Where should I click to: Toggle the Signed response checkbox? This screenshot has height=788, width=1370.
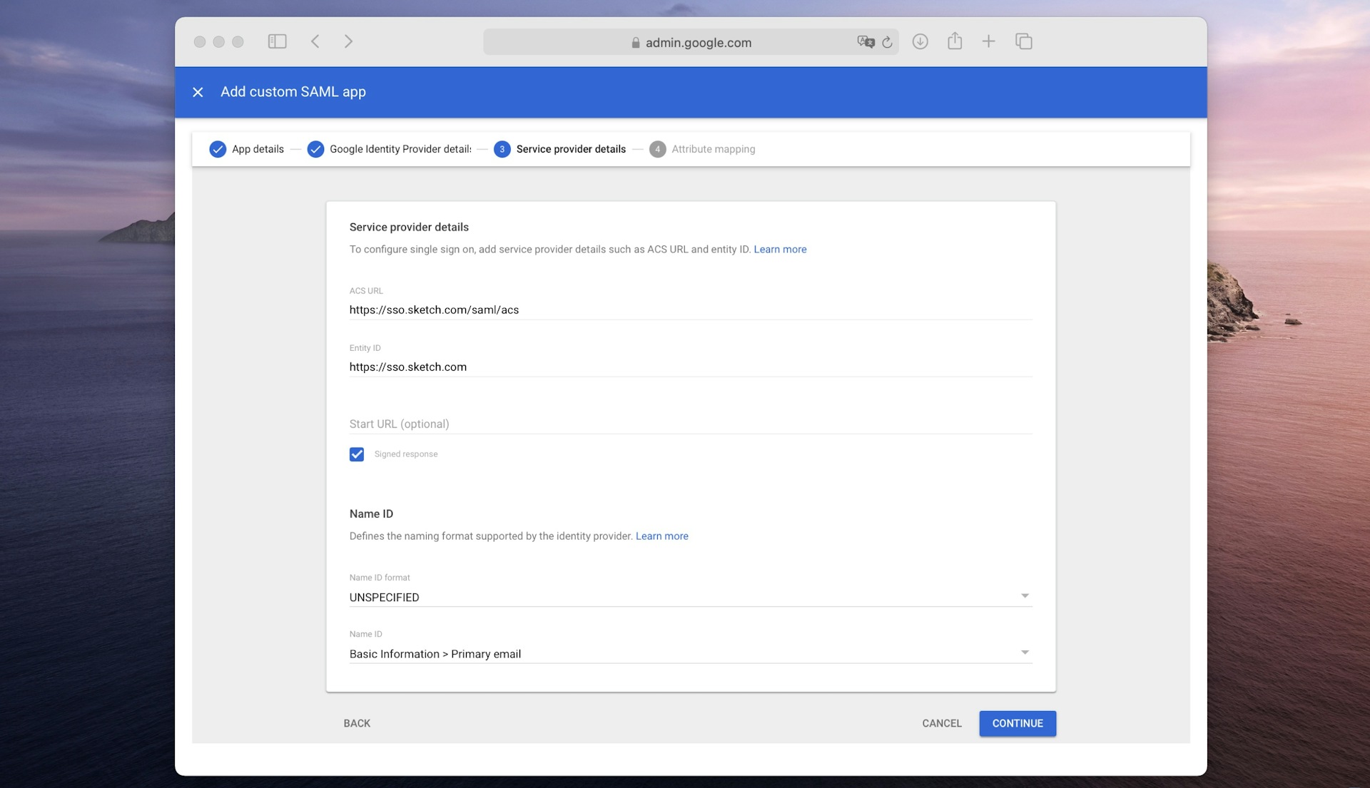tap(355, 455)
